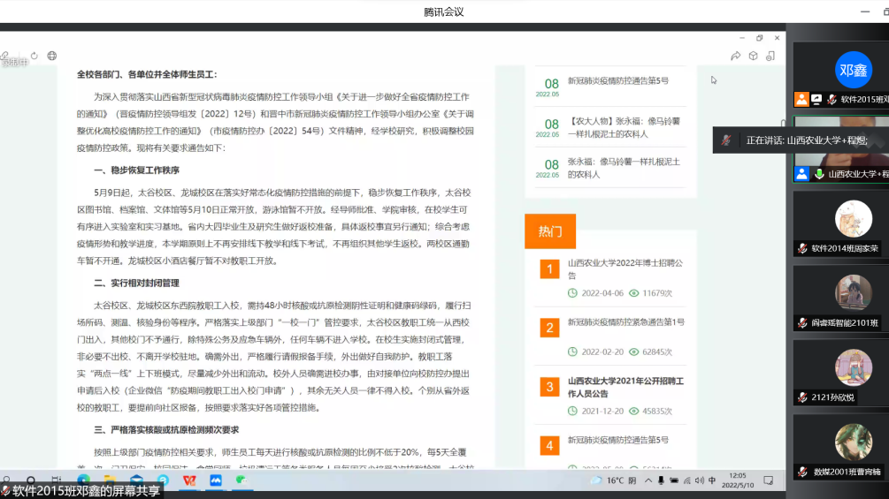The width and height of the screenshot is (889, 499).
Task: Open 新冠肺炎疫情防控通告第5号 in the 08 news list
Action: coord(618,81)
